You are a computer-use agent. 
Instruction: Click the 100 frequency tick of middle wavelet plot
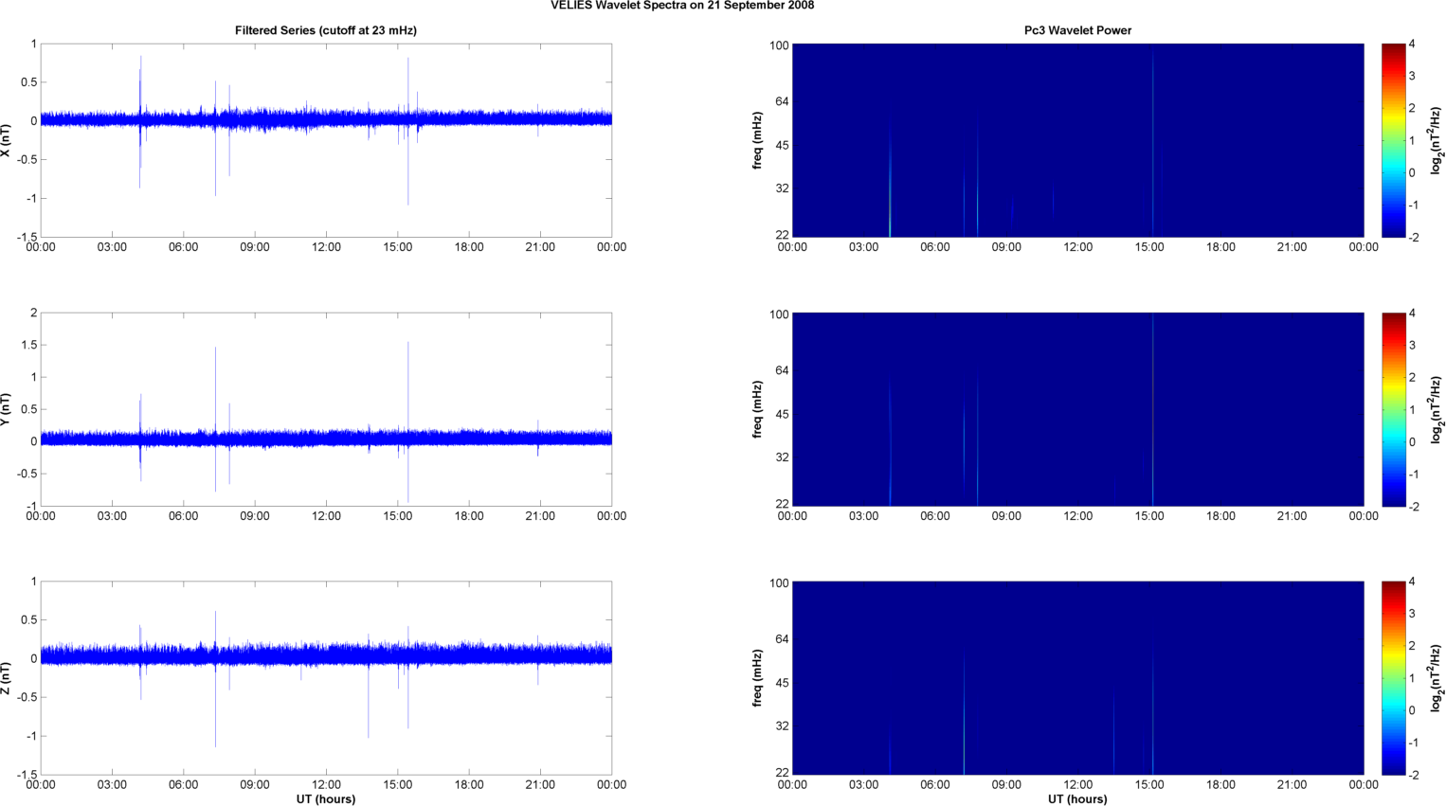(779, 314)
